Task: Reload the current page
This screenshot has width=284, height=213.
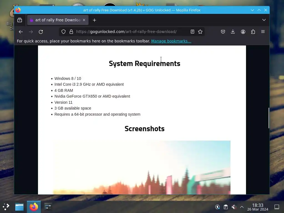Action: pyautogui.click(x=41, y=32)
